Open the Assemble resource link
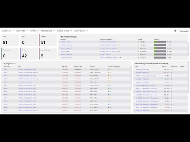This screenshot has width=190, height=142. [66, 58]
